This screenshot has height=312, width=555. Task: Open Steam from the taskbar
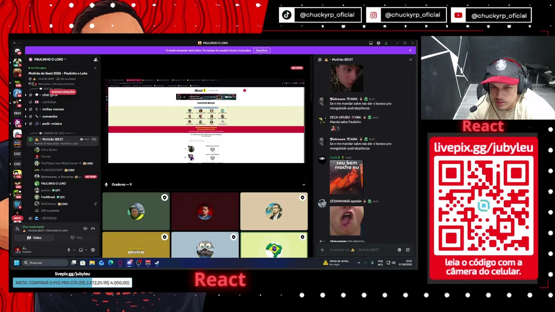[157, 263]
